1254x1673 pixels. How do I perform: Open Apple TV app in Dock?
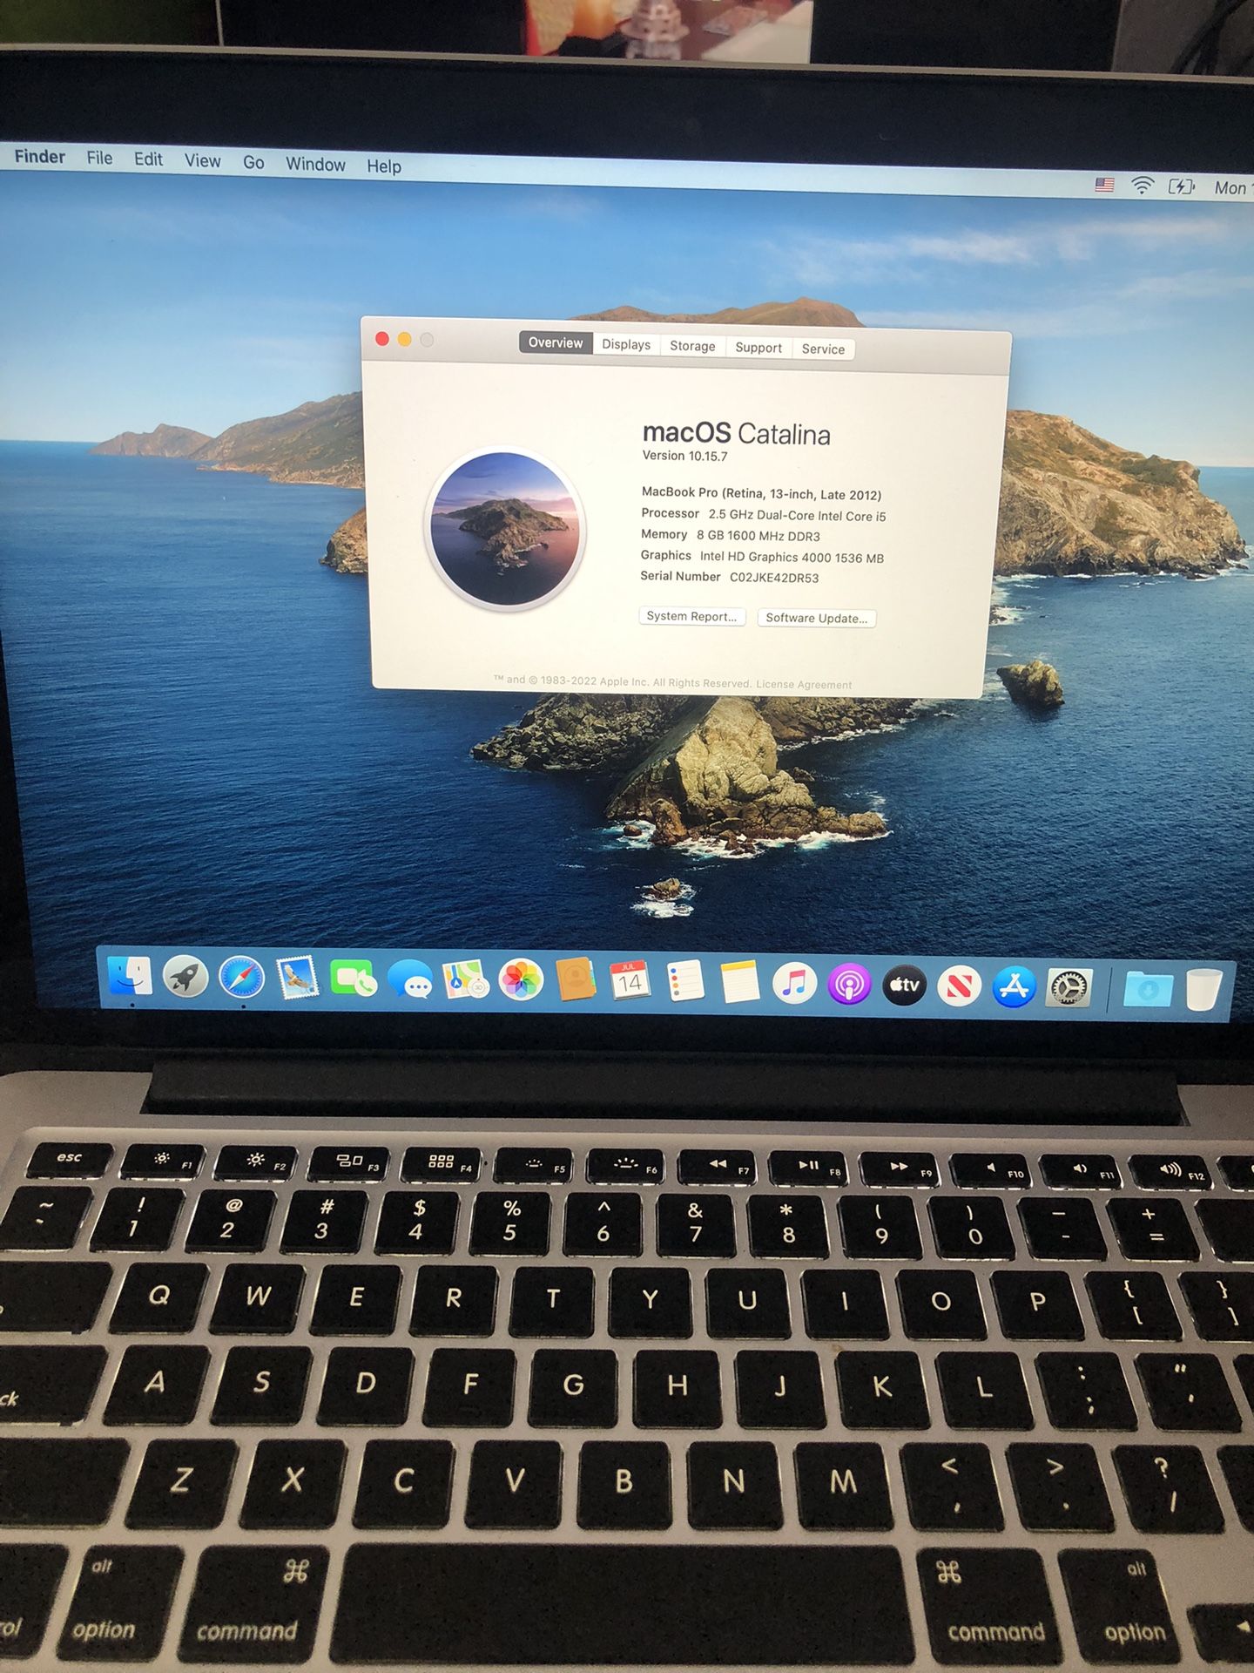[904, 986]
